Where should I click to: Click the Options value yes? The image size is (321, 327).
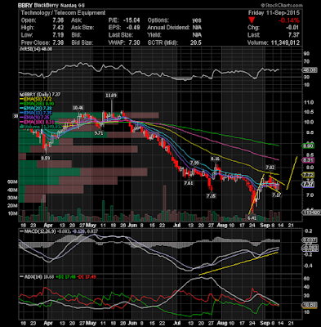pos(197,20)
